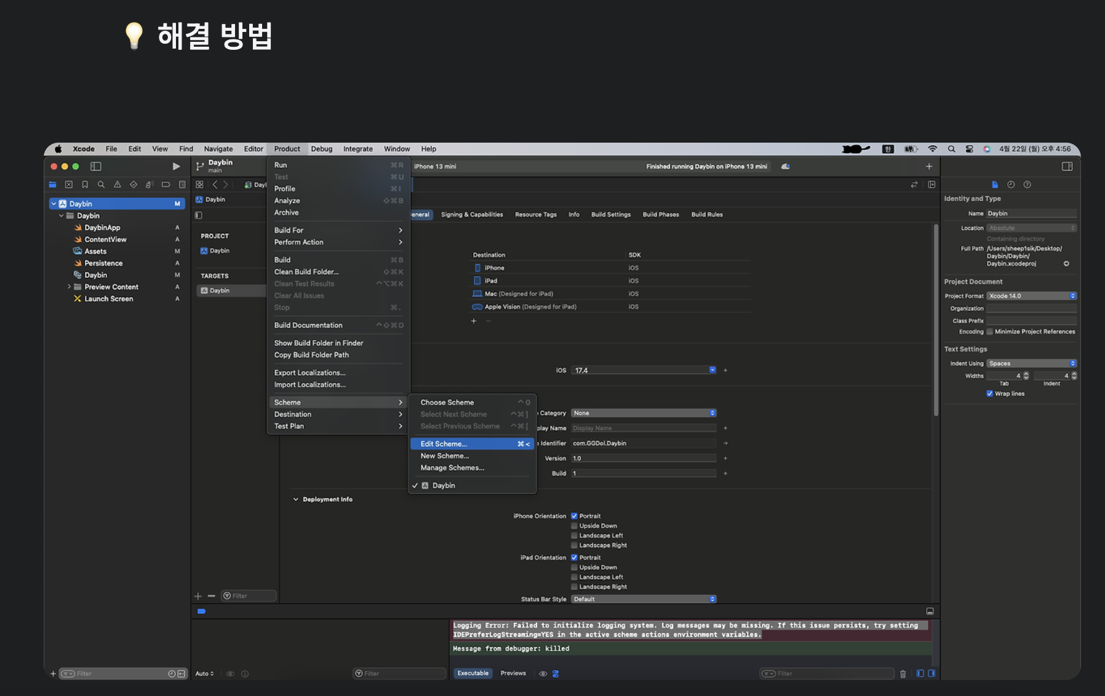Go forward in editor history
The image size is (1105, 696).
[226, 184]
